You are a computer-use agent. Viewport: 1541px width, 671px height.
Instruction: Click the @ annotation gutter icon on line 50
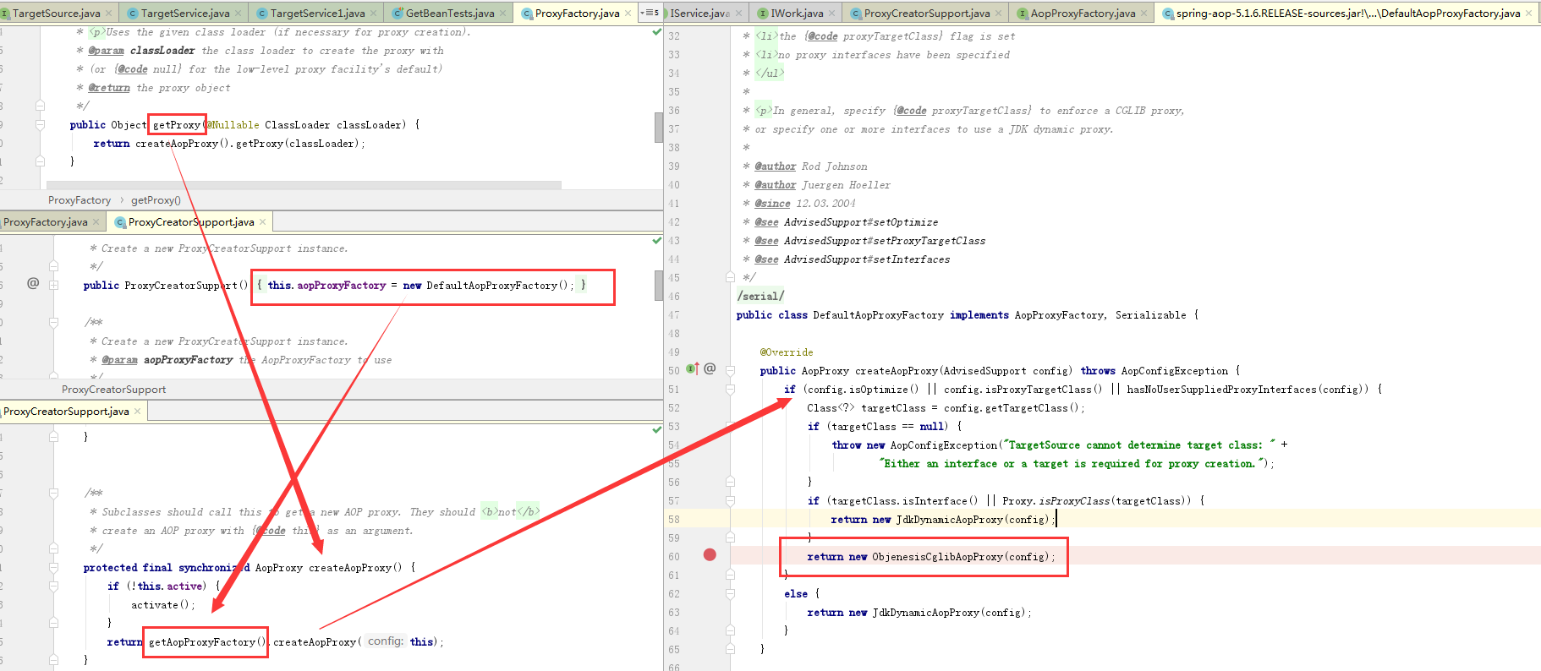pos(710,368)
